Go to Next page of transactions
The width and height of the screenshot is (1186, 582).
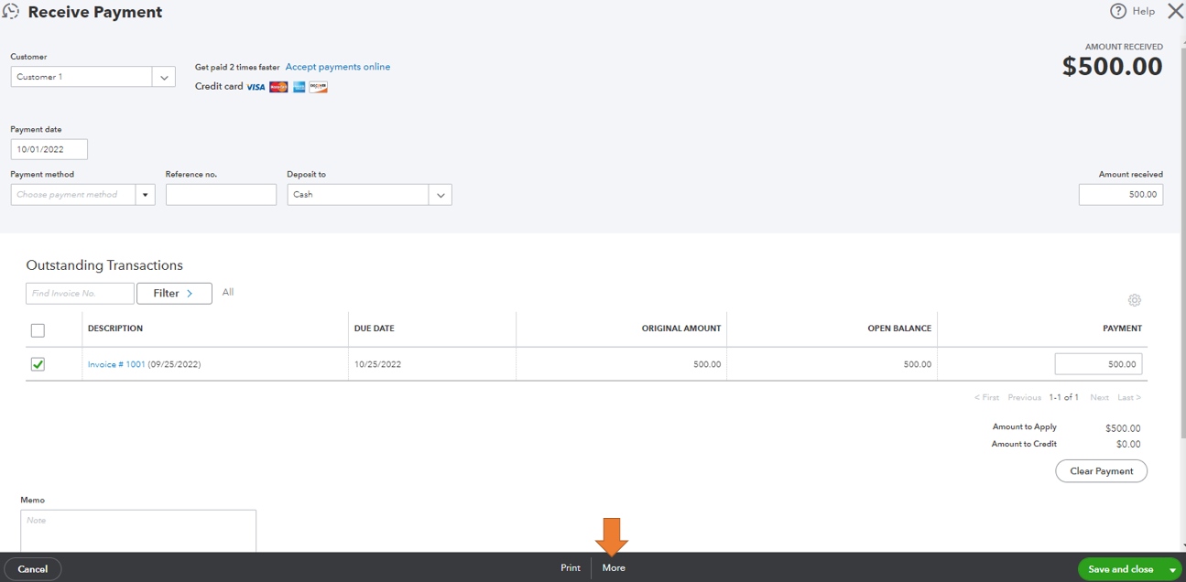(1099, 397)
